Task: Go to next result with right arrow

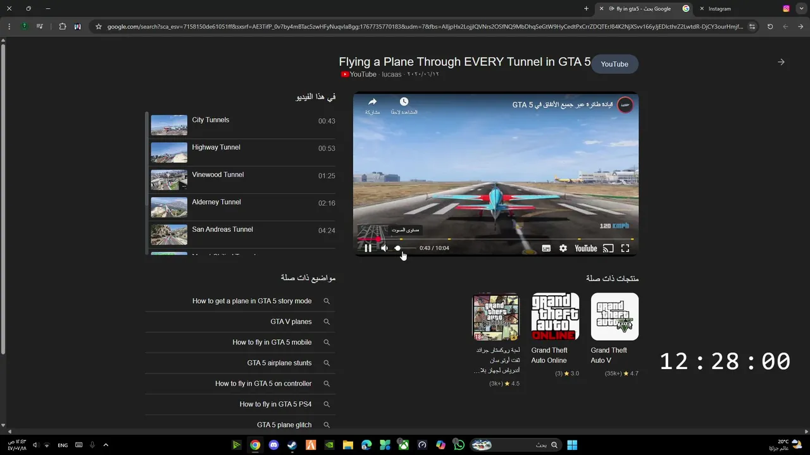Action: click(x=781, y=62)
